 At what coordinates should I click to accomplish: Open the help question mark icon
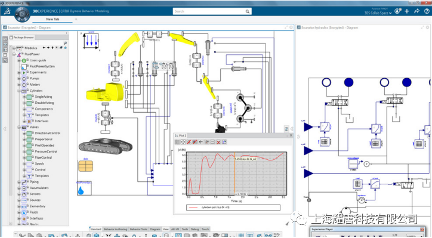[427, 11]
